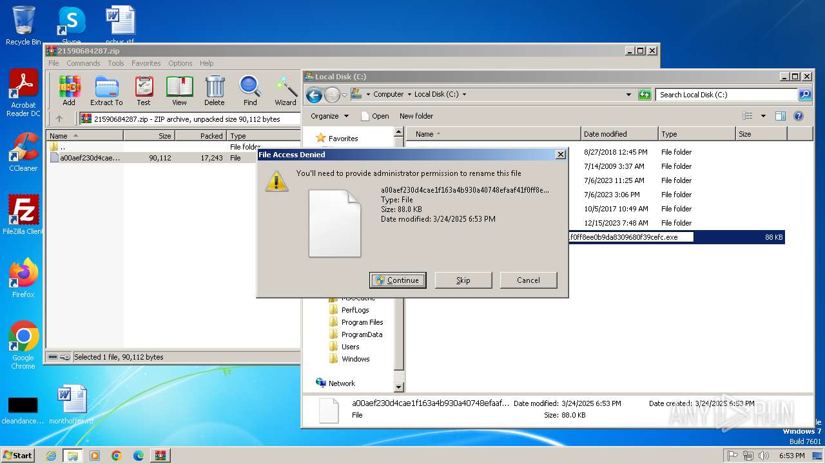Screen dimensions: 825x464
Task: Click New folder in Explorer
Action: click(x=416, y=116)
